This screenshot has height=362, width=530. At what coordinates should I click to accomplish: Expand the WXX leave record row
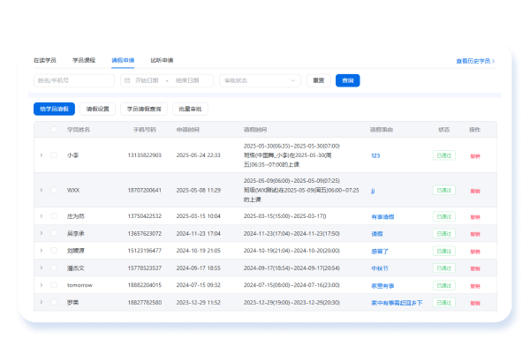coord(41,190)
